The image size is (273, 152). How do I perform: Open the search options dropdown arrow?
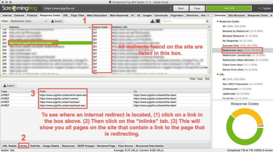click(x=207, y=21)
